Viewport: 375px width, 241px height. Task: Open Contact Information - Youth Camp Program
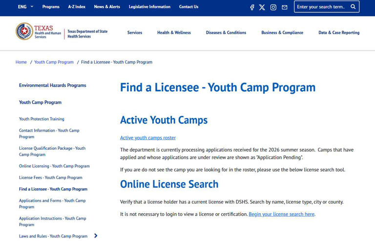click(49, 134)
